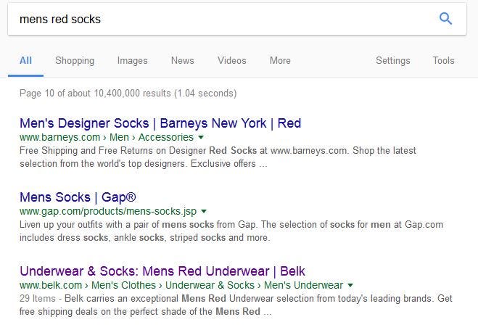
Task: Click the www.gap.com/products/mens-socks.jsp URL
Action: [x=108, y=211]
